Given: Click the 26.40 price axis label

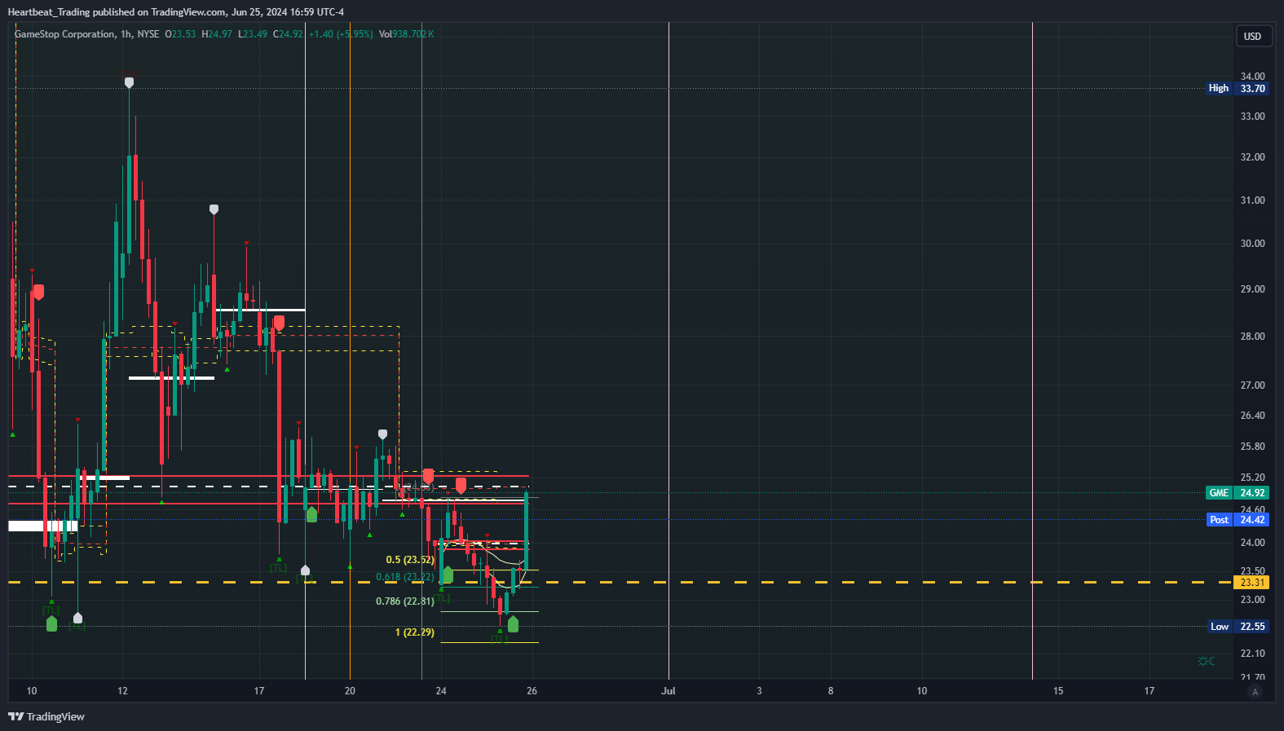Looking at the screenshot, I should click(x=1252, y=416).
